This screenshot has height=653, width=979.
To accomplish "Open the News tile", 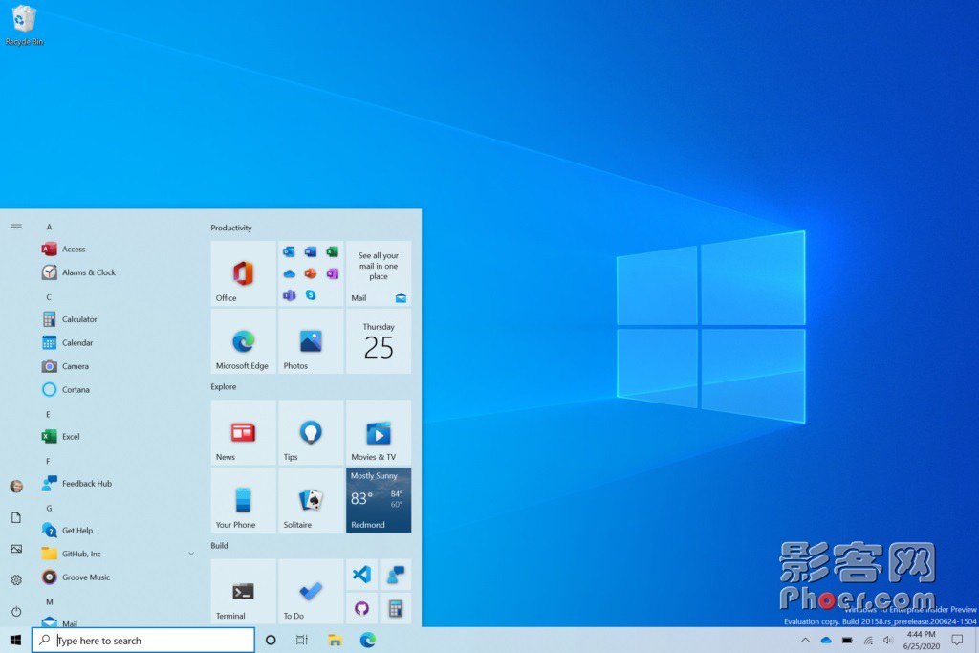I will tap(243, 432).
